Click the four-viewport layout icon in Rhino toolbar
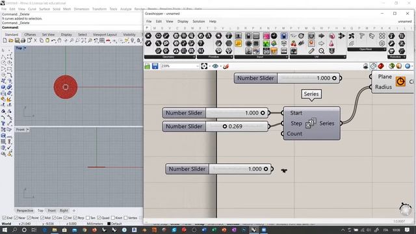 [102, 40]
